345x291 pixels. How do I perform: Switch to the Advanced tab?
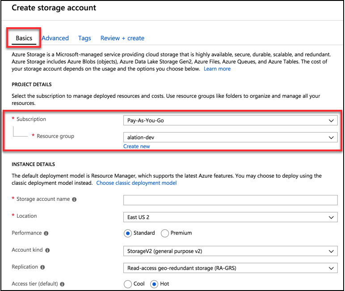click(55, 38)
